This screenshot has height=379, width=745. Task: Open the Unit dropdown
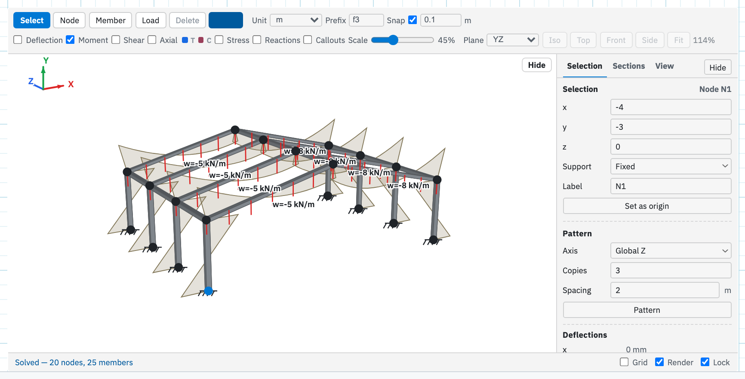[x=296, y=20]
